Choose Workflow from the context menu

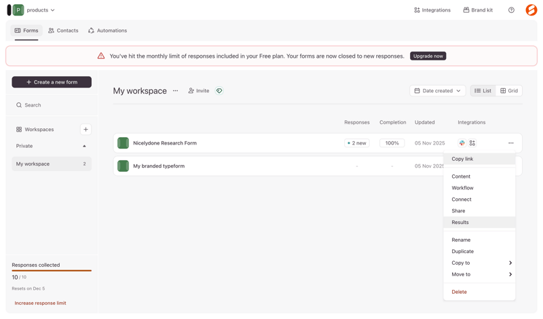(479, 188)
